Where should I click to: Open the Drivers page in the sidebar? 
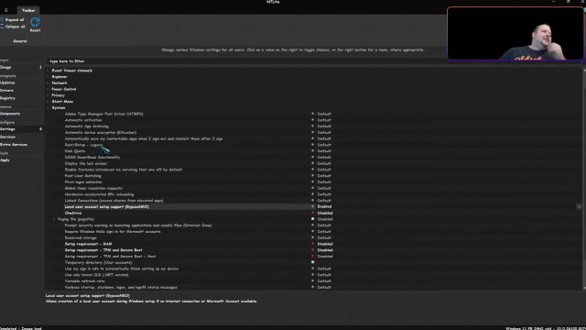6,90
